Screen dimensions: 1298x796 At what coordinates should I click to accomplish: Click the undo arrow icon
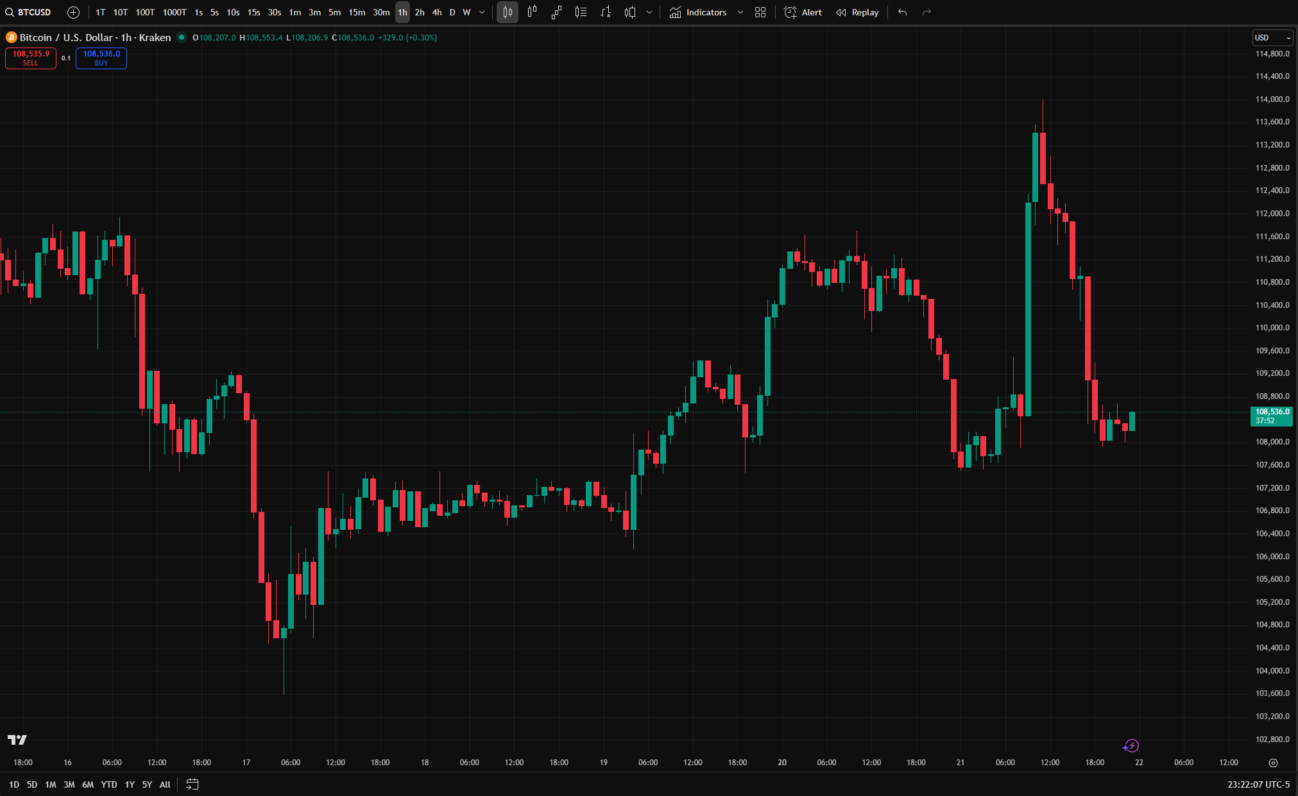(902, 12)
